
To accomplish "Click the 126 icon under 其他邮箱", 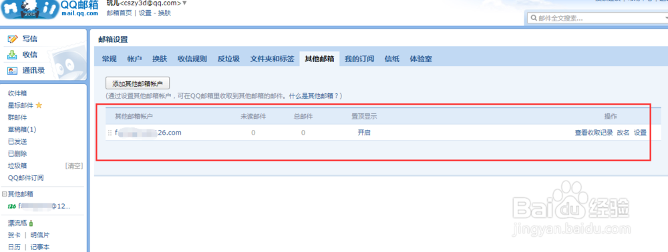I will 12,207.
